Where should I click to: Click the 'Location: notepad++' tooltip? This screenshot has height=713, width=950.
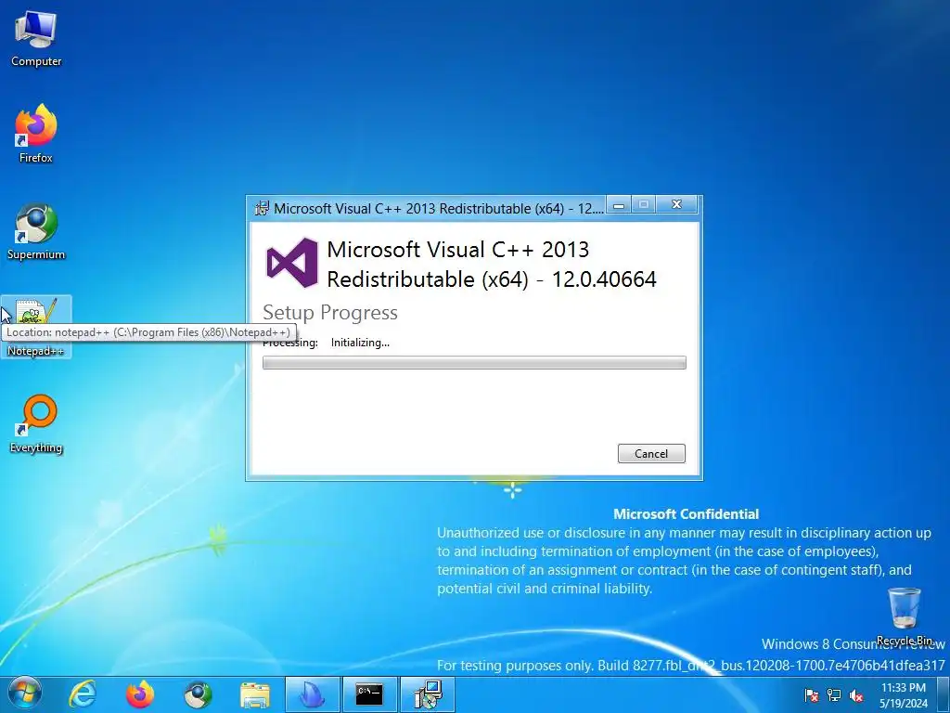pos(148,332)
